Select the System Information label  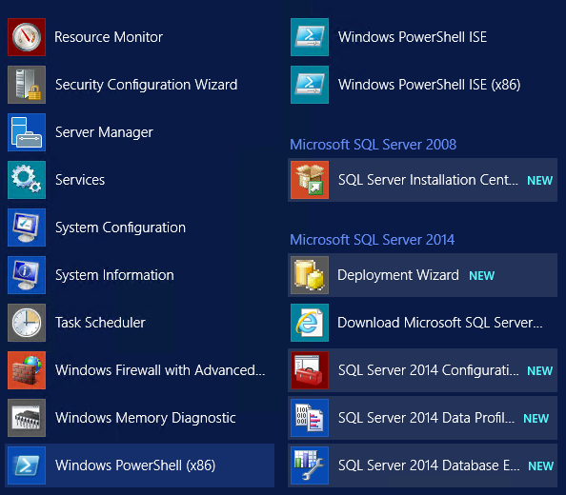pos(114,275)
